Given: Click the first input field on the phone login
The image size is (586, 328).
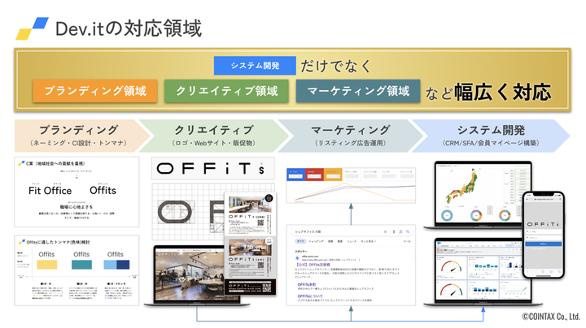Looking at the screenshot, I should pos(543,231).
